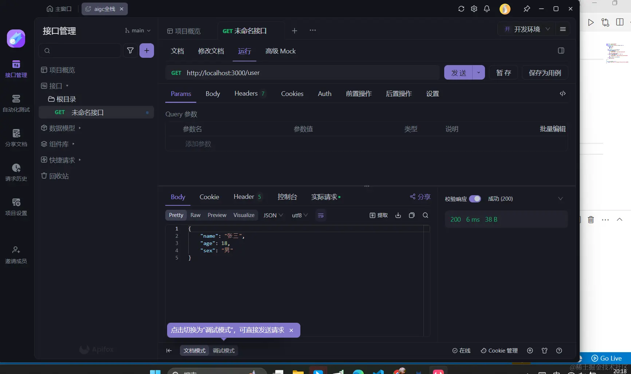631x374 pixels.
Task: Dismiss the 调试模式 tooltip
Action: click(x=291, y=330)
